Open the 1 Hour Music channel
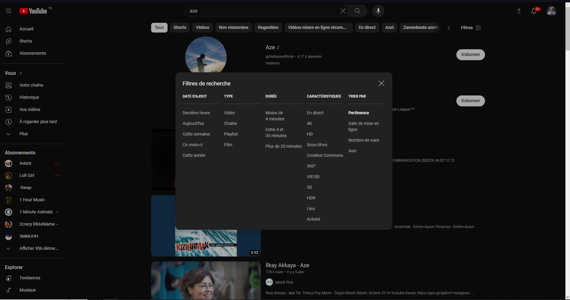 coord(34,200)
